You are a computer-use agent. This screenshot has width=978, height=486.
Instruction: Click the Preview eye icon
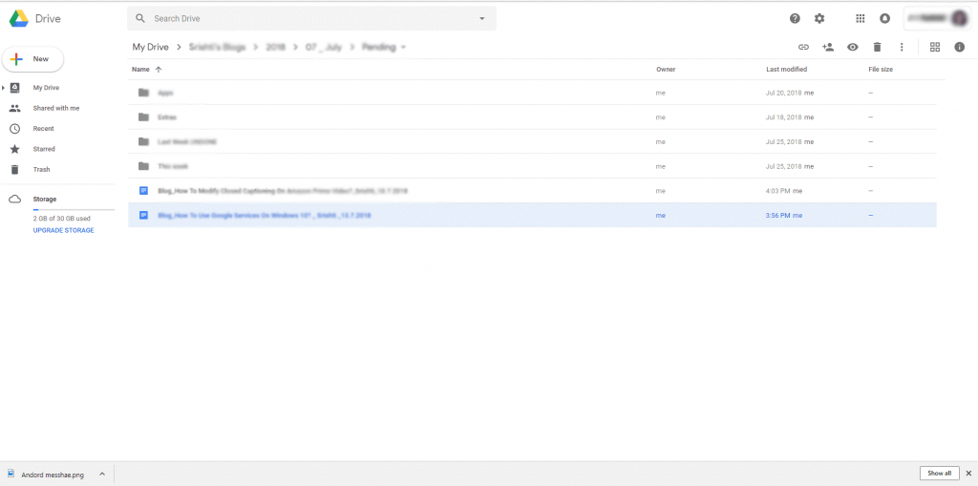853,47
